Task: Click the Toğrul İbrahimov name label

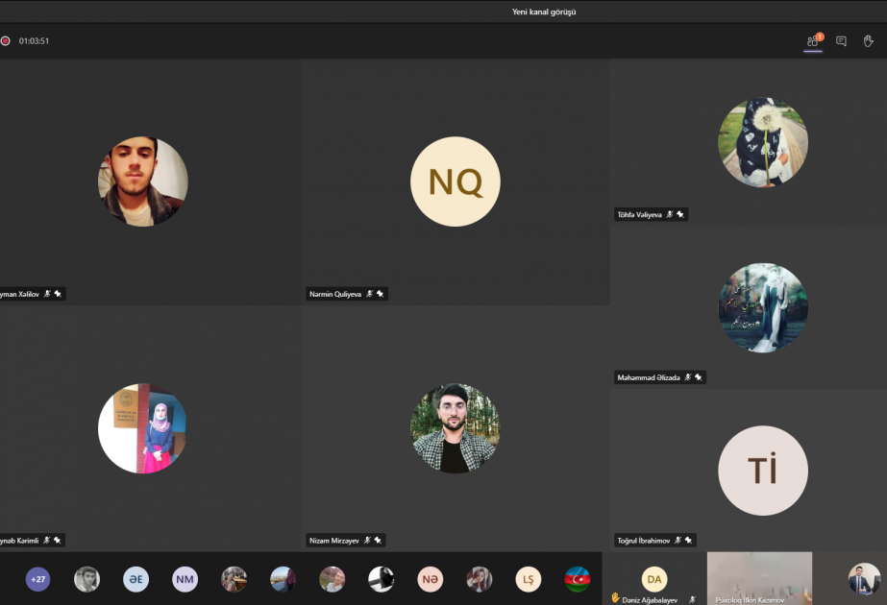Action: click(643, 541)
